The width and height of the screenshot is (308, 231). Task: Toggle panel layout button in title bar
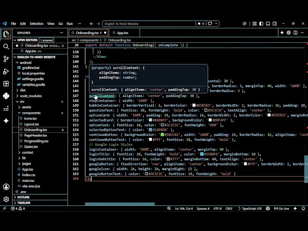coord(268,24)
